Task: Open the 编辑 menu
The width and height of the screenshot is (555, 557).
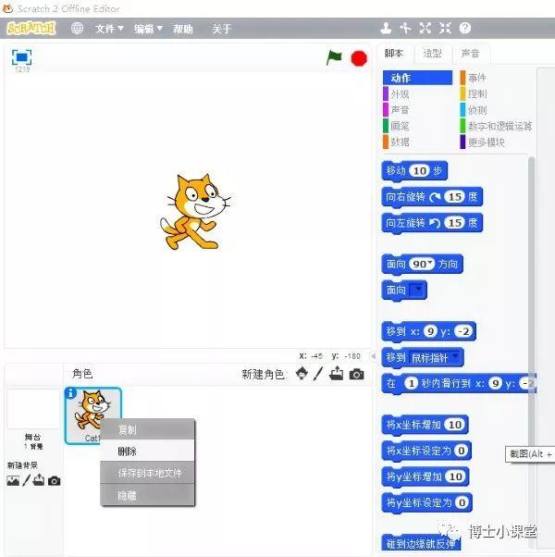Action: (x=148, y=29)
